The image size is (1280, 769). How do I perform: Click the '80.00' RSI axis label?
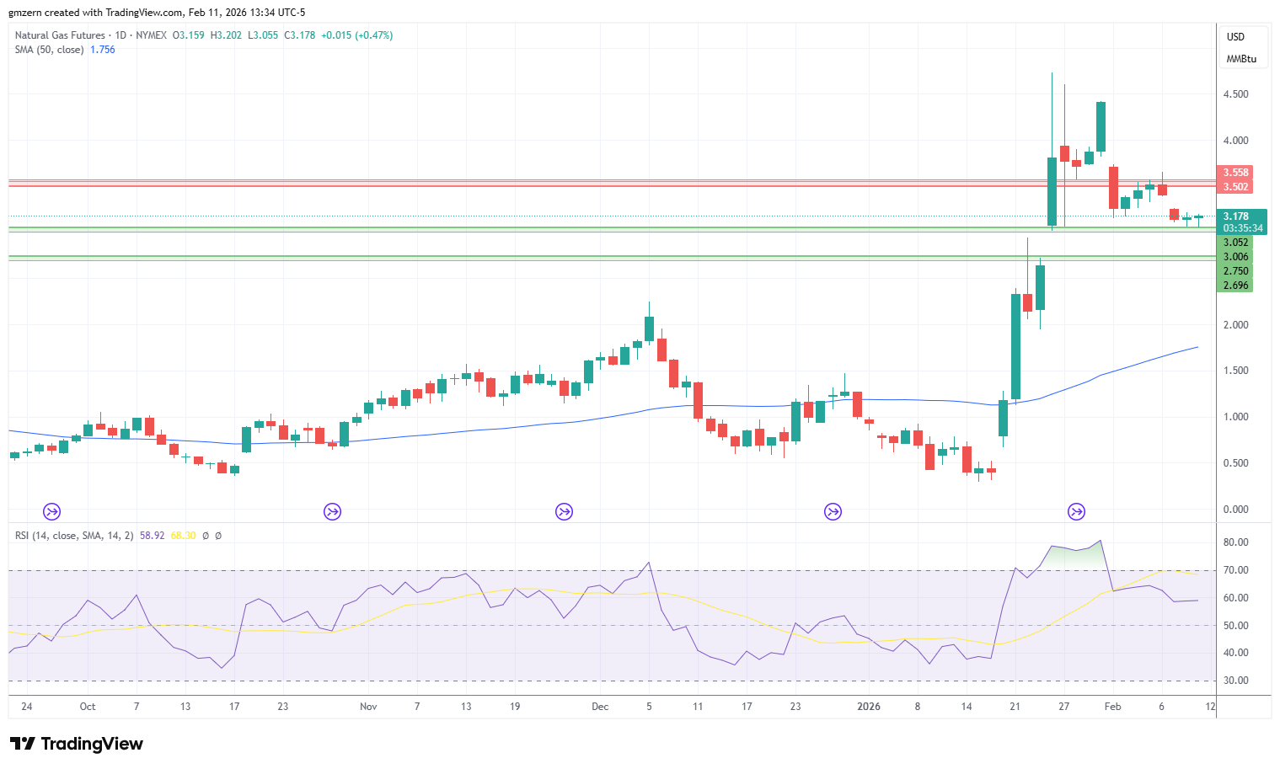(x=1235, y=542)
